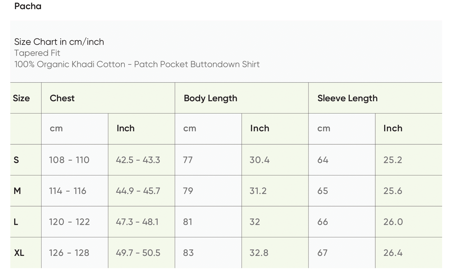Screen dimensions: 450x276
Task: Click the Organic Khadi Cotton description line
Action: (137, 64)
